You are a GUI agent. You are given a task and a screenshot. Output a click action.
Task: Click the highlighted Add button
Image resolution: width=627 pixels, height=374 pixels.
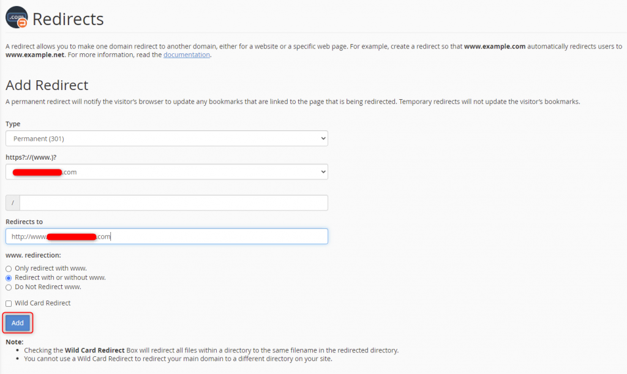pyautogui.click(x=17, y=323)
